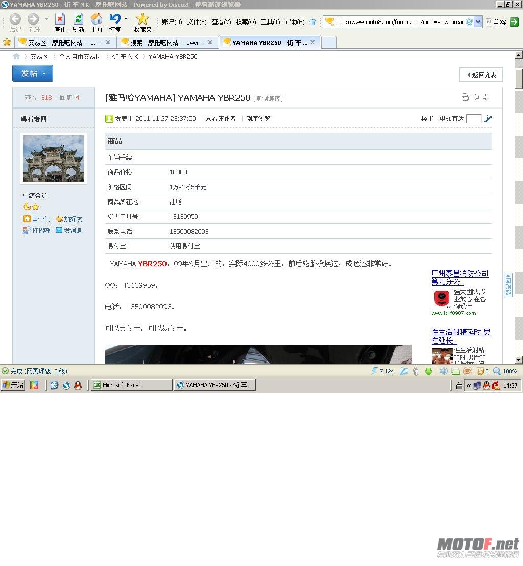Click the speaker mute icon in status bar
This screenshot has height=566, width=523.
click(443, 371)
